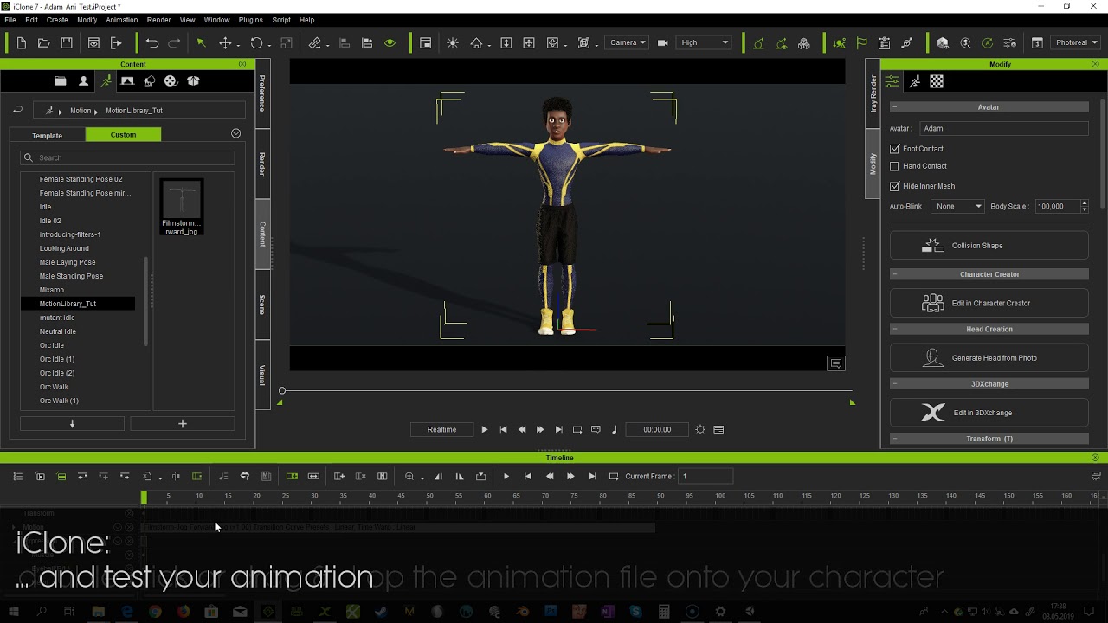Open the Auto-Blink None dropdown
The height and width of the screenshot is (623, 1108).
(x=957, y=206)
